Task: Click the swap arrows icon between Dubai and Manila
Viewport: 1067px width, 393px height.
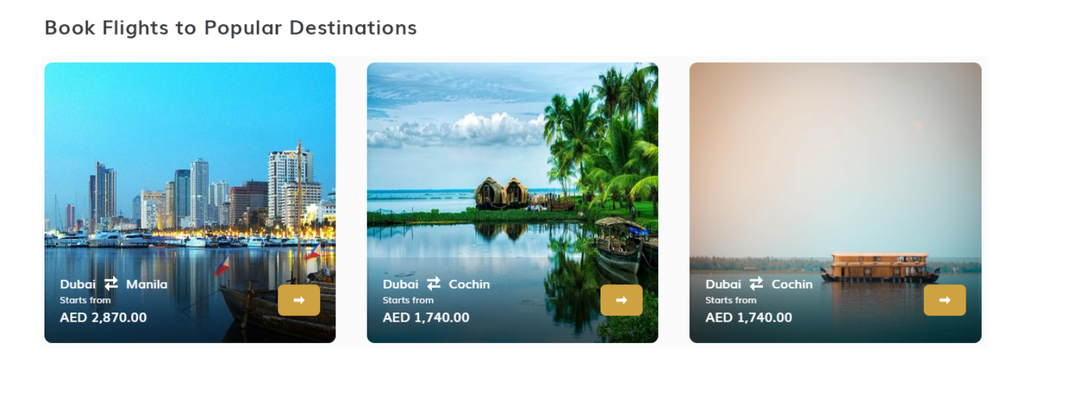Action: tap(111, 283)
